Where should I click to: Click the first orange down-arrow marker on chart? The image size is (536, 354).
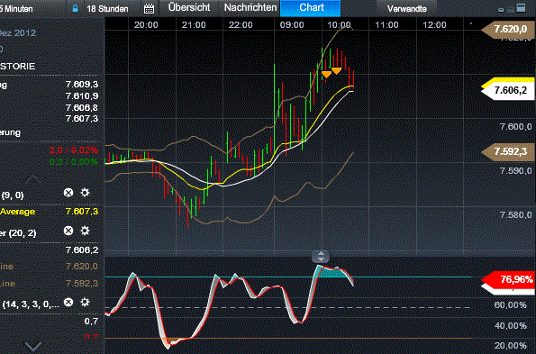326,74
